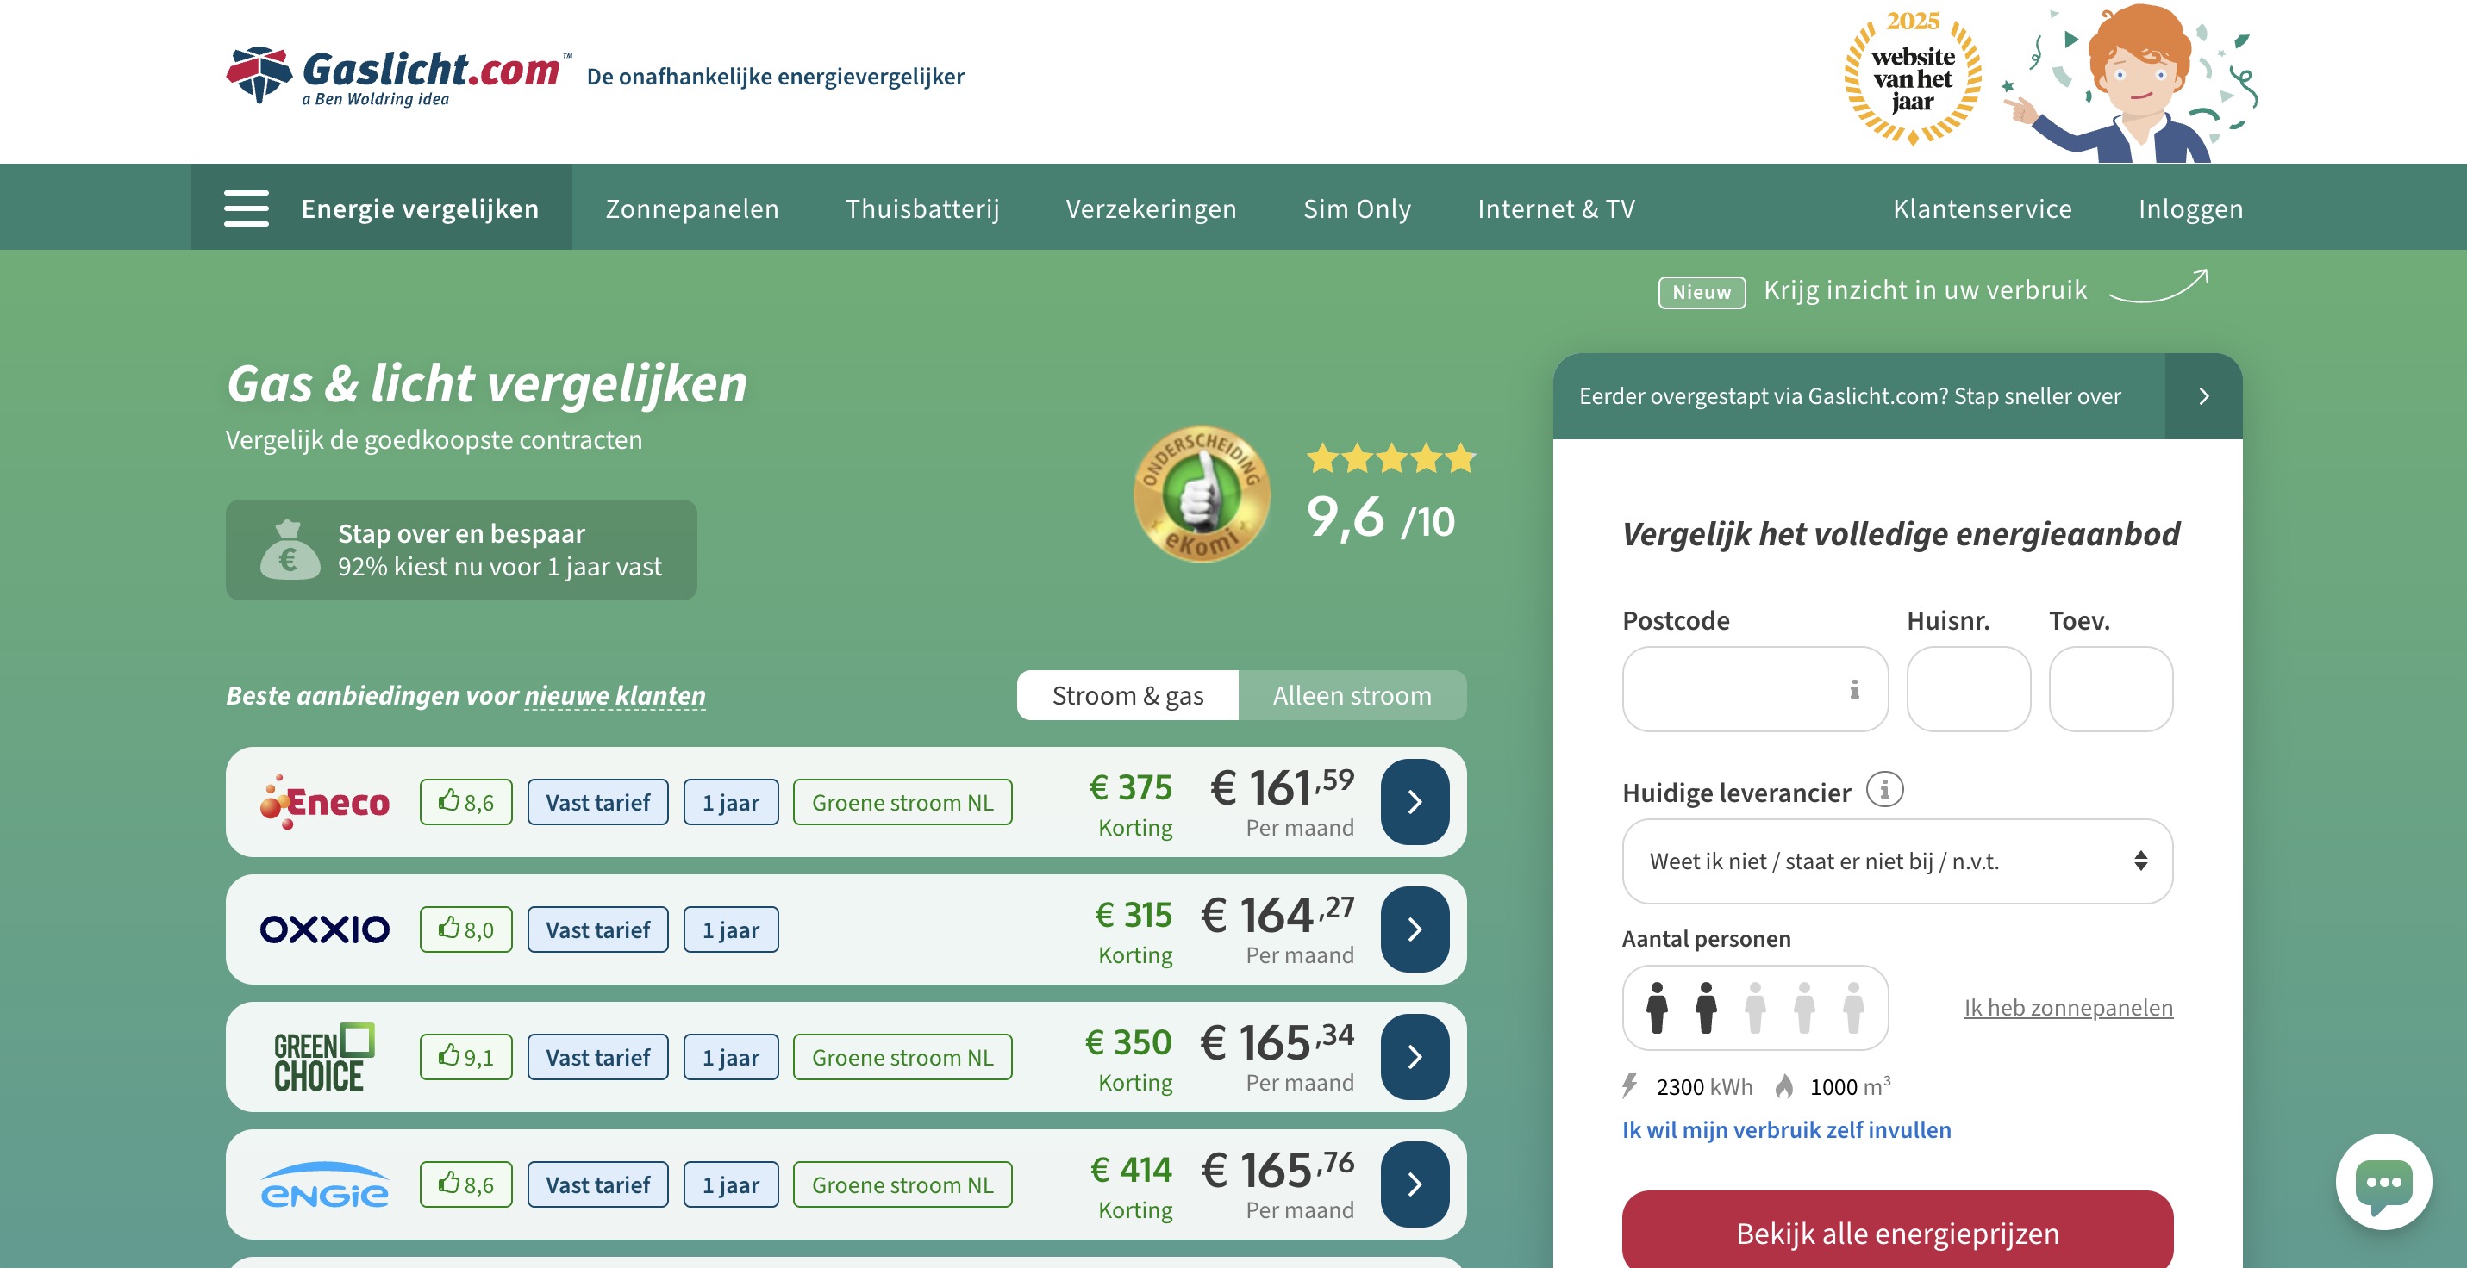This screenshot has width=2467, height=1268.
Task: Click the 2025 website van het jaar badge
Action: pos(1913,78)
